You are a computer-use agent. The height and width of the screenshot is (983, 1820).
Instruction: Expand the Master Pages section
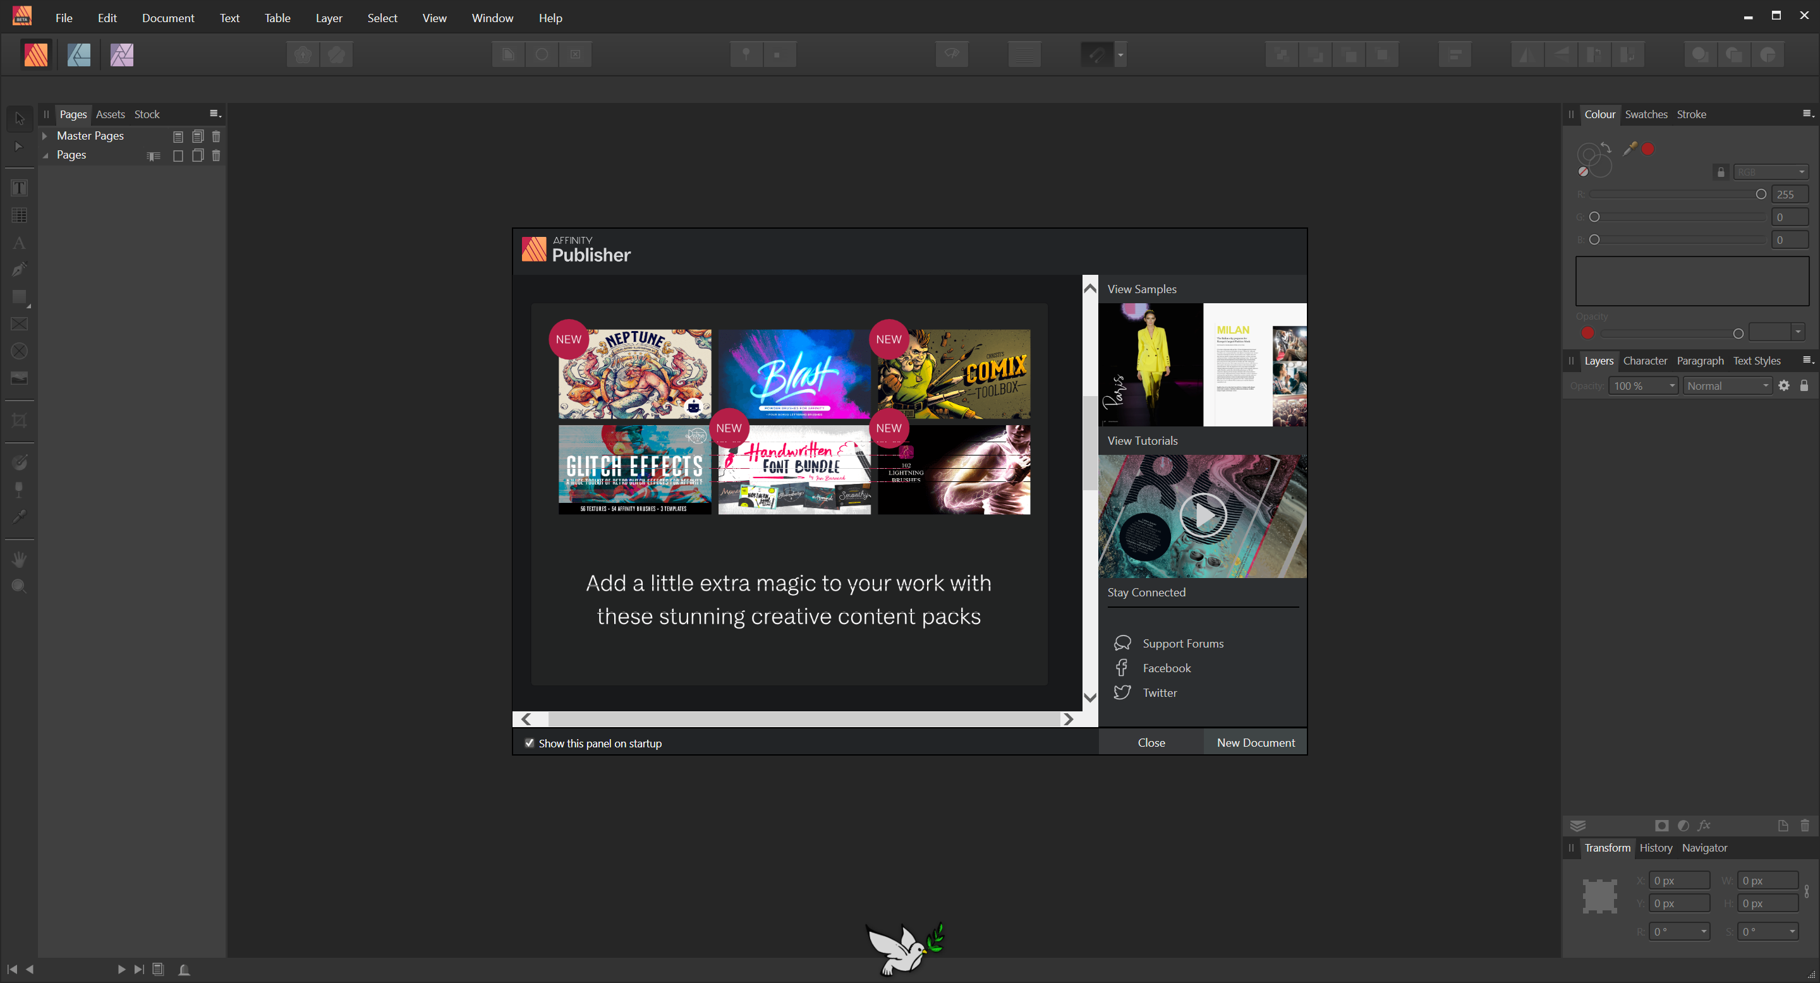[44, 136]
